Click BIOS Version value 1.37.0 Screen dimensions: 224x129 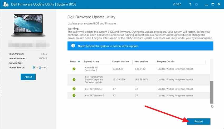coord(44,54)
